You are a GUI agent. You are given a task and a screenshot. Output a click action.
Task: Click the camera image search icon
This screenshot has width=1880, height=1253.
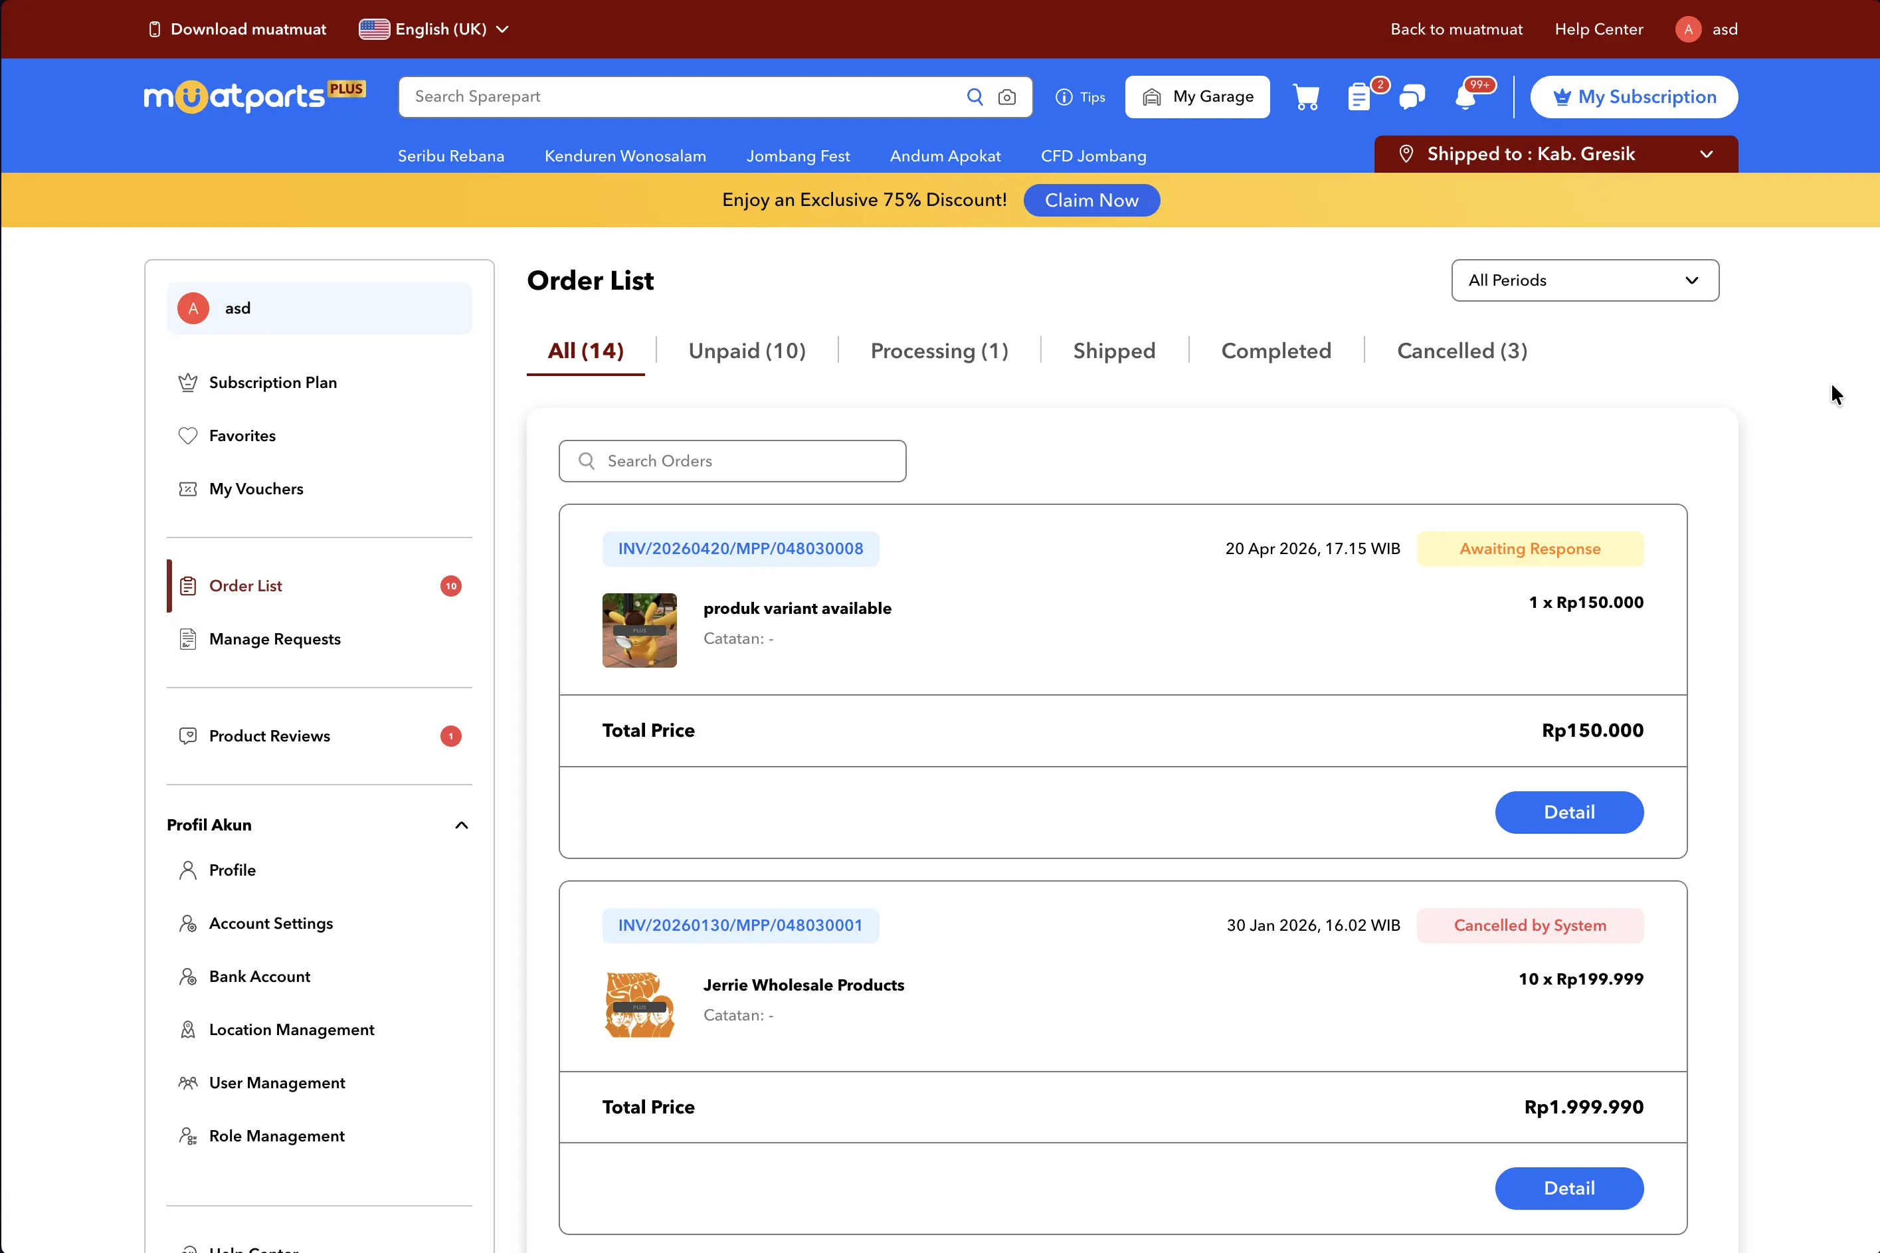(x=1006, y=97)
